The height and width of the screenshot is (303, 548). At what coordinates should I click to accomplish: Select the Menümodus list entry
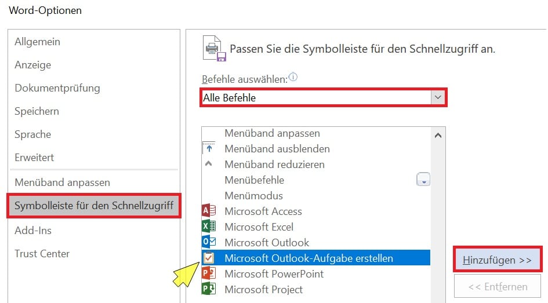253,196
